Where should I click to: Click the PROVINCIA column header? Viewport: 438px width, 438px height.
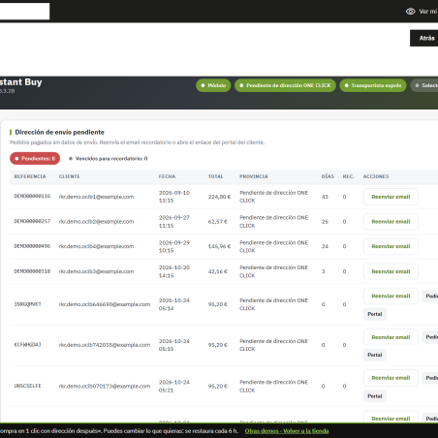click(x=254, y=176)
